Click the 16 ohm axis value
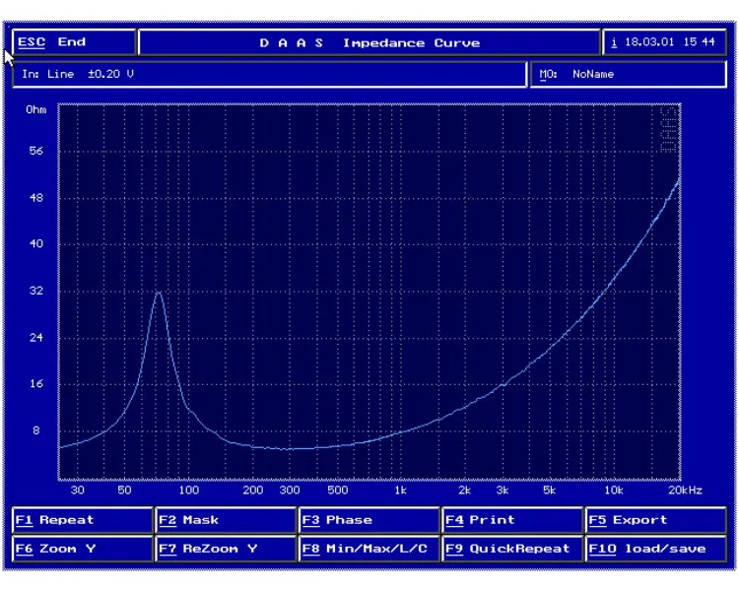The image size is (739, 591). tap(36, 383)
